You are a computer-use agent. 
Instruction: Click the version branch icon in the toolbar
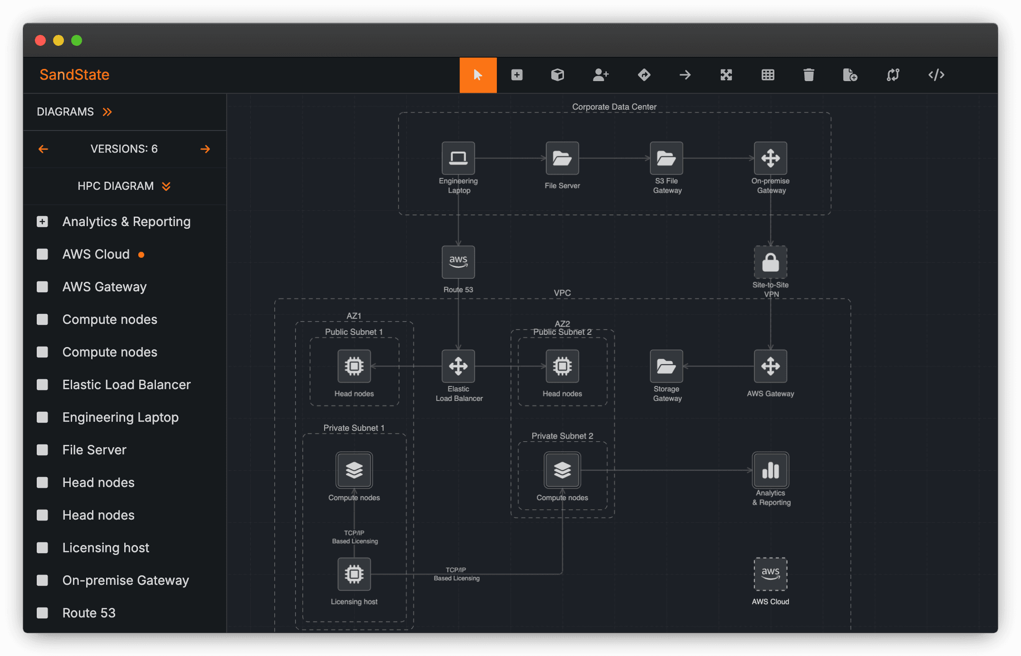(893, 75)
